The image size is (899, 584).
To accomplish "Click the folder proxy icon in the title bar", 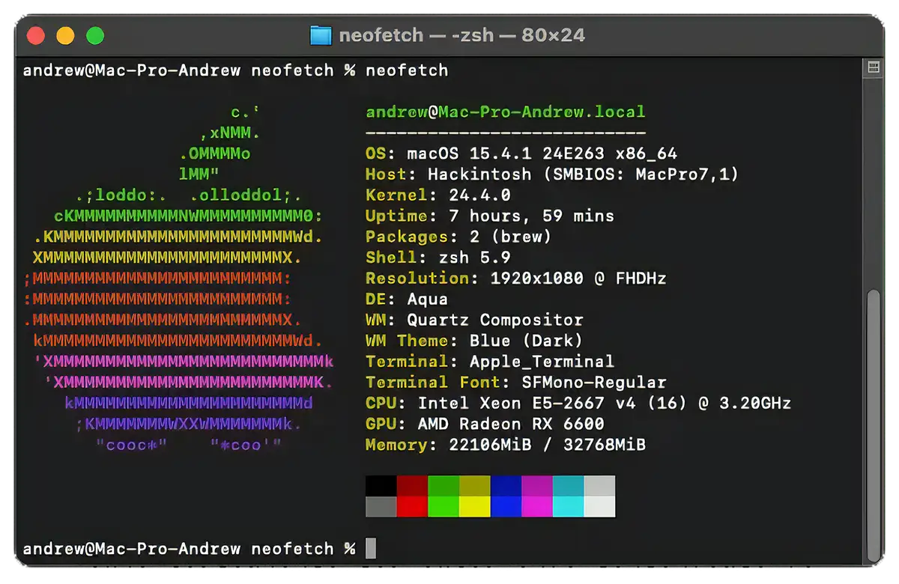I will (321, 35).
